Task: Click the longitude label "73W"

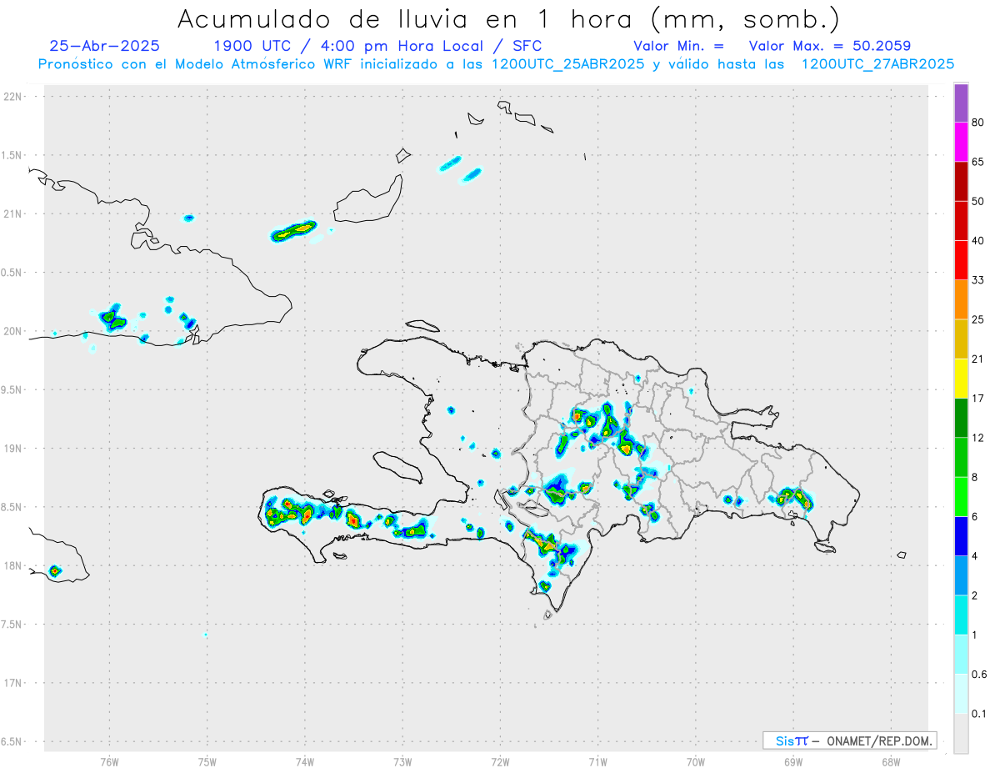Action: tap(402, 762)
